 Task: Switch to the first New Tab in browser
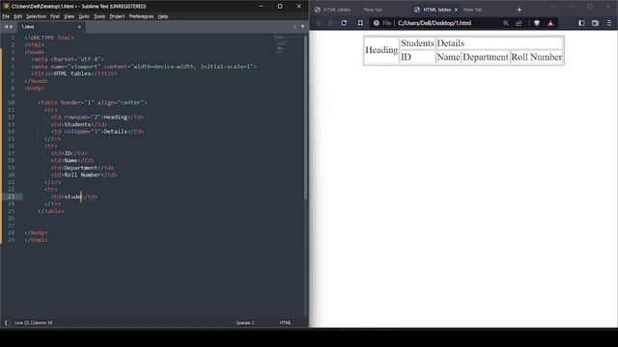373,10
